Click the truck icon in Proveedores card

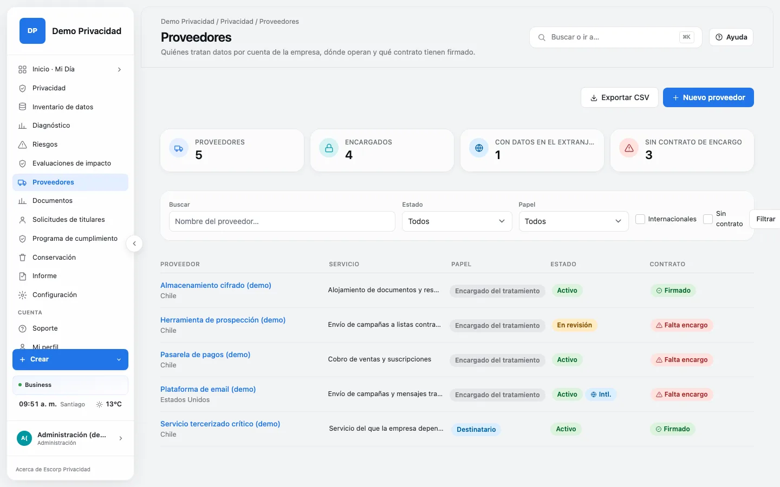tap(179, 148)
